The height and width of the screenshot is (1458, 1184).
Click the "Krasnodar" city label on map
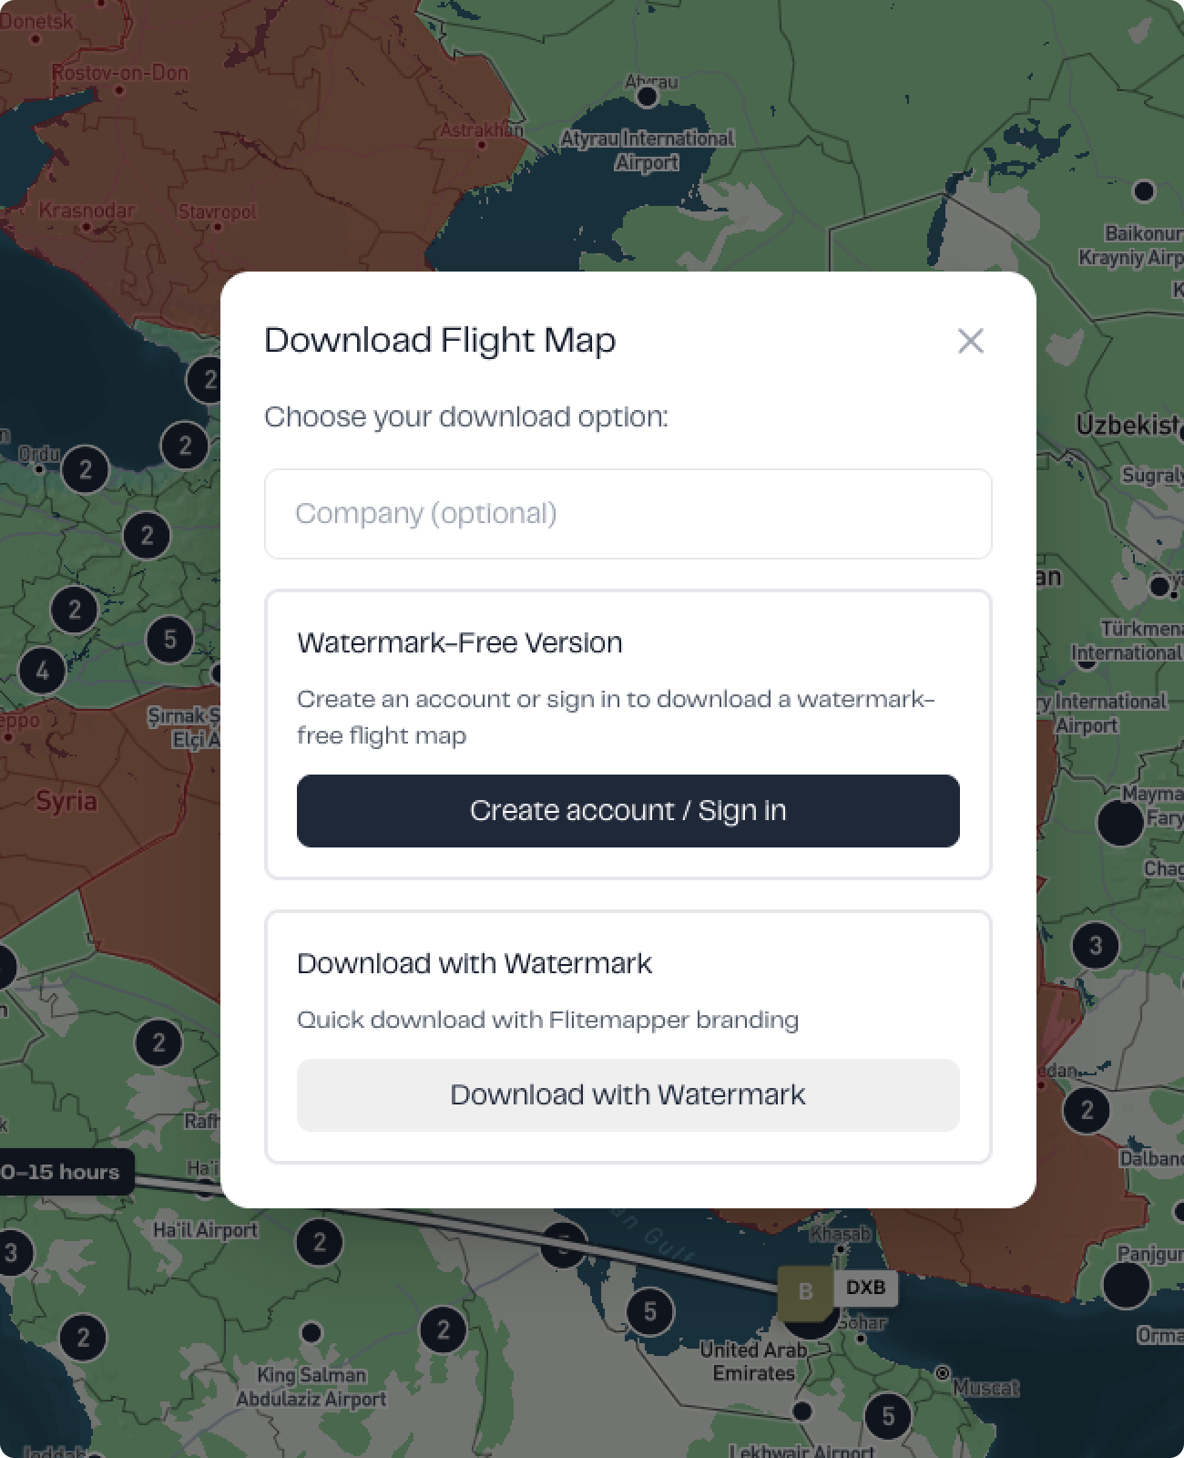pos(87,210)
